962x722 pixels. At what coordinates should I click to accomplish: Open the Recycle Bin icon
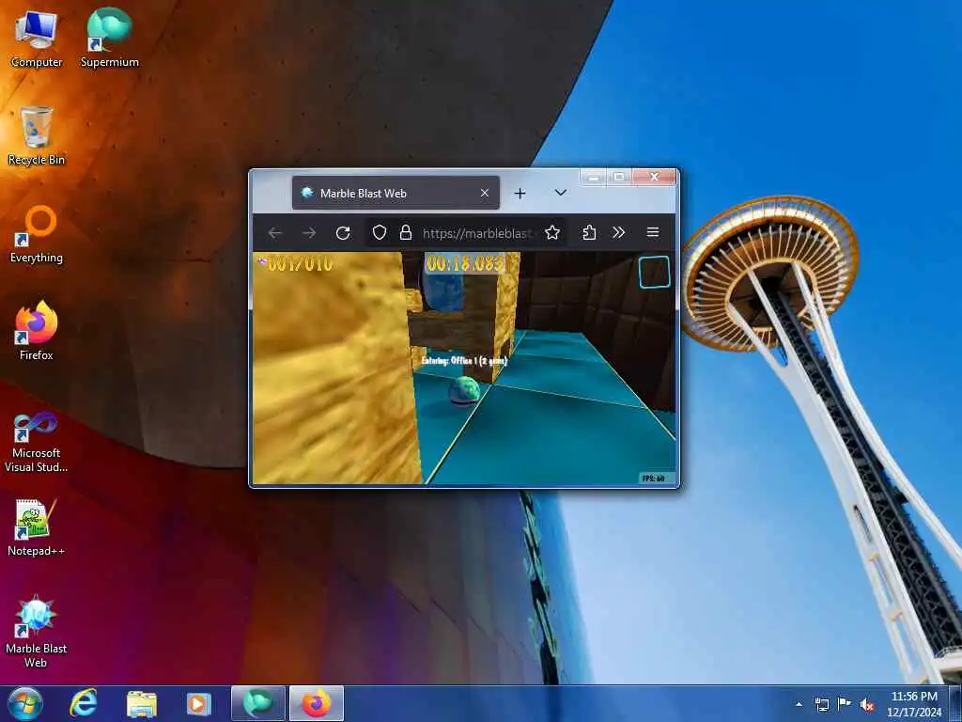click(x=37, y=136)
